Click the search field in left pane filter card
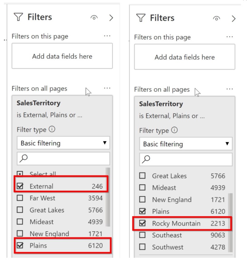Viewport: 247px width, 262px height. coord(63,158)
